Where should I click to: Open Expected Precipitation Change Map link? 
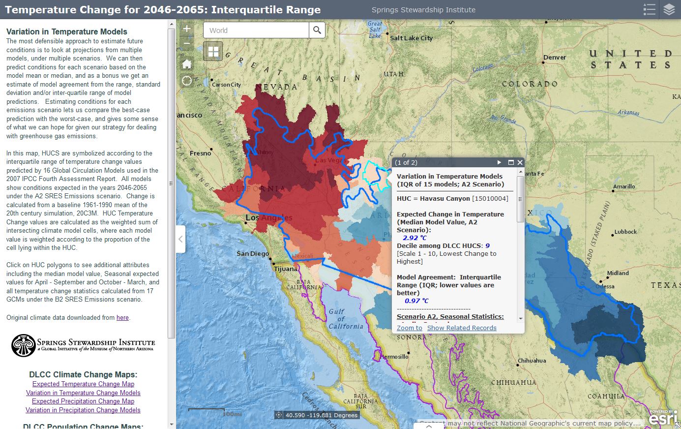83,401
